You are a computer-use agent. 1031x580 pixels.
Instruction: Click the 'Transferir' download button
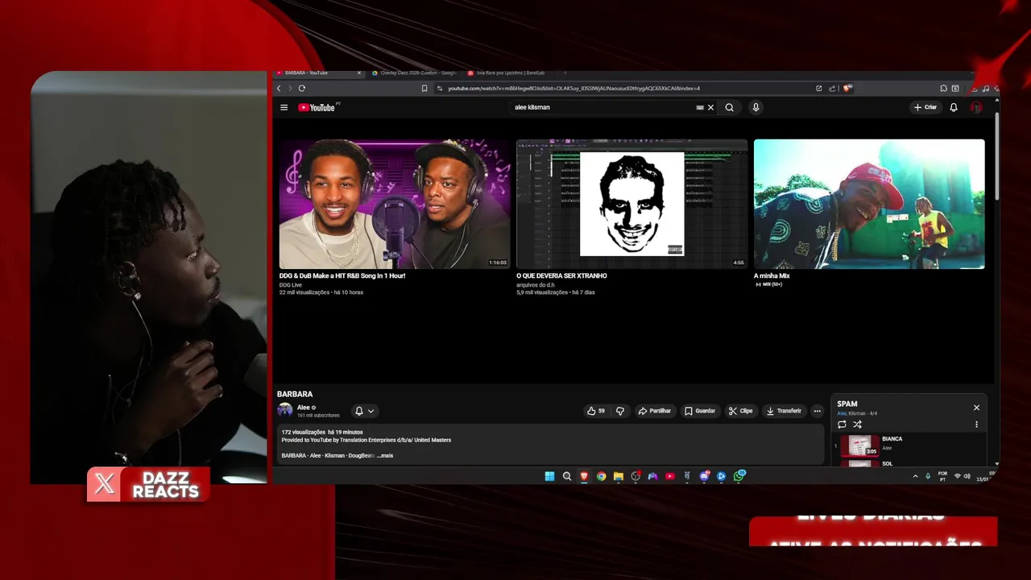tap(784, 411)
